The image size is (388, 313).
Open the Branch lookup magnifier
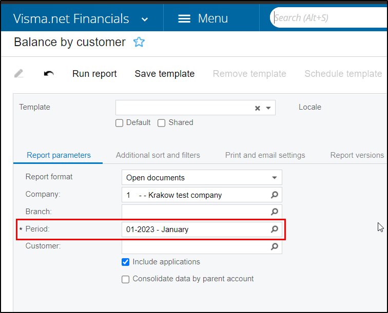tap(275, 212)
